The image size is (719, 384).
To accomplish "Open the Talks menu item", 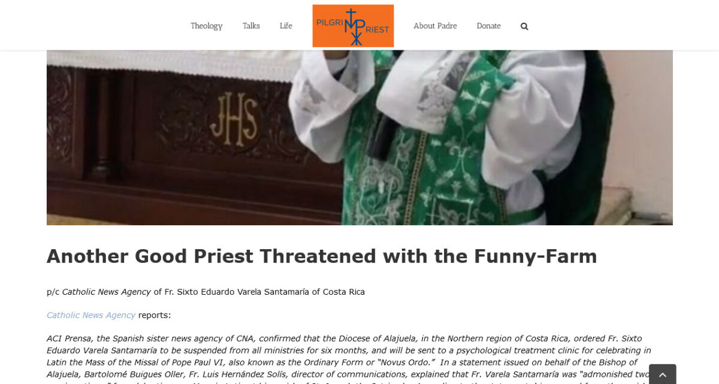I will click(x=251, y=26).
